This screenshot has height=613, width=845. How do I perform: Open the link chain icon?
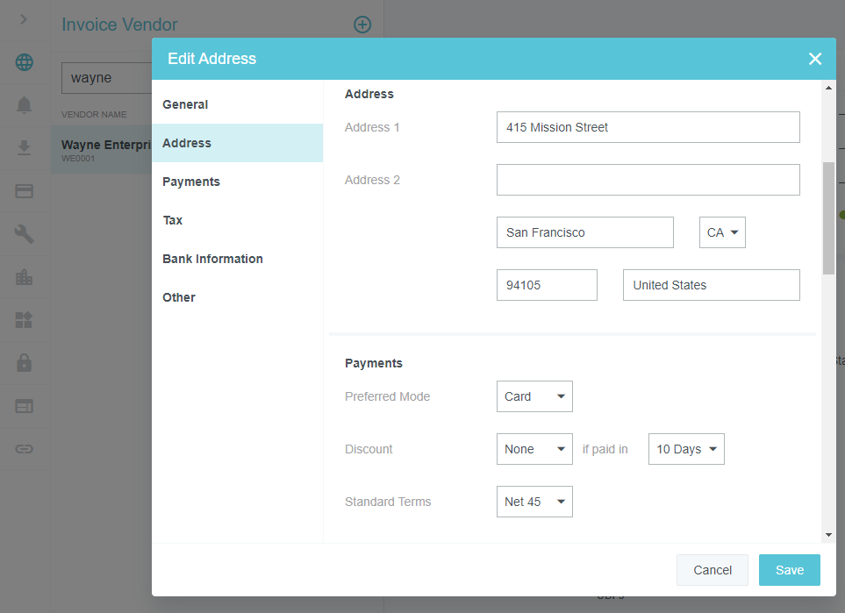(x=25, y=448)
